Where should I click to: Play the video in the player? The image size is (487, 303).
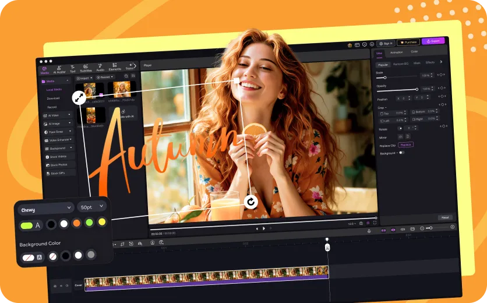coord(264,228)
